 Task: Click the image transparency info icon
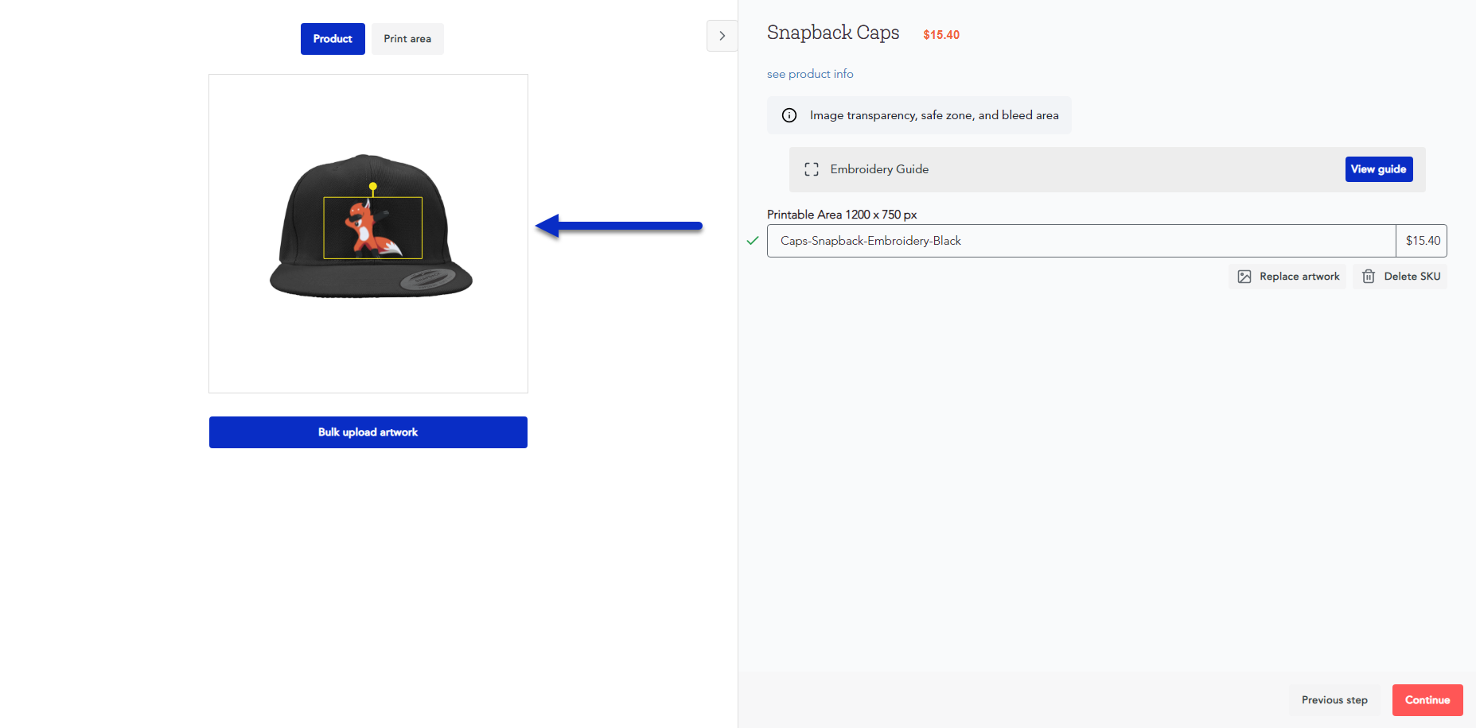[789, 115]
